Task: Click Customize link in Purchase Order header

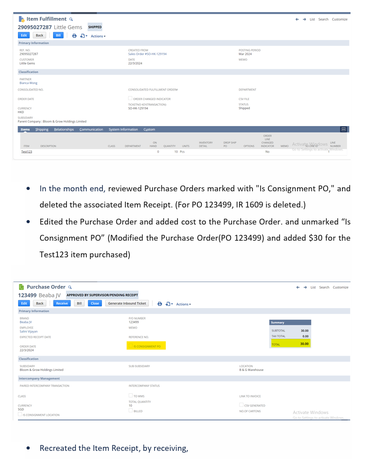Action: point(341,287)
